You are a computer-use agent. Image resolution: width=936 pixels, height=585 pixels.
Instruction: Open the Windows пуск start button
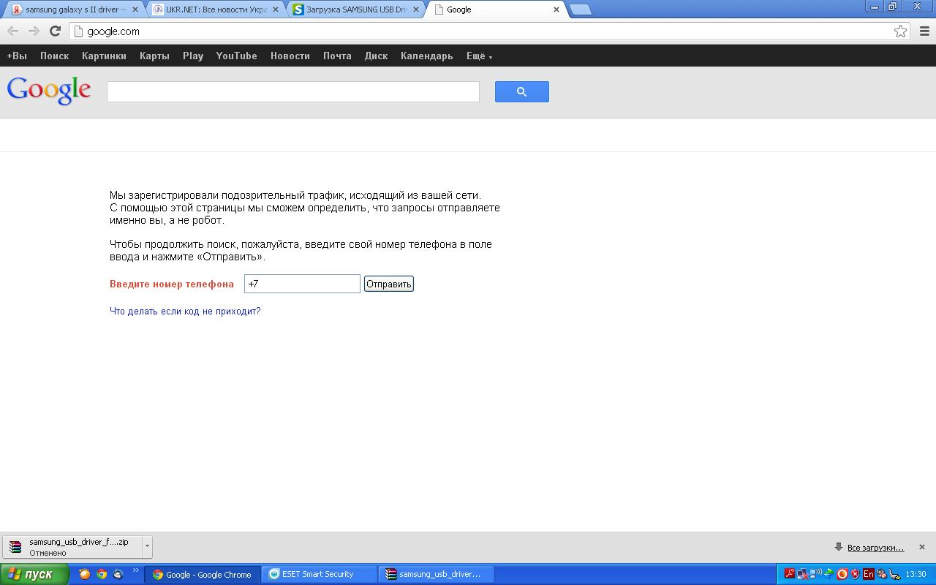click(34, 574)
